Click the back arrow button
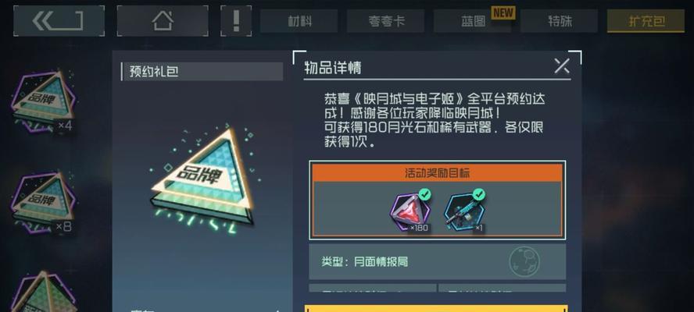The width and height of the screenshot is (694, 312). 59,21
